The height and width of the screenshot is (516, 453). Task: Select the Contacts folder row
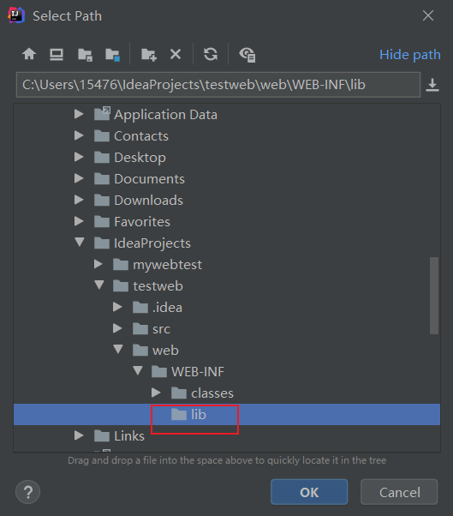click(x=227, y=136)
